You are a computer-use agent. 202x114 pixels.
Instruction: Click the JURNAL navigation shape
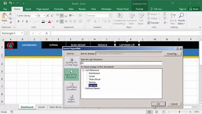coord(54,45)
